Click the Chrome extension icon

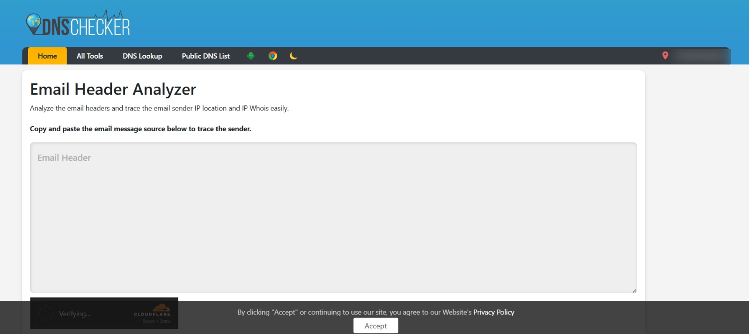[x=273, y=56]
